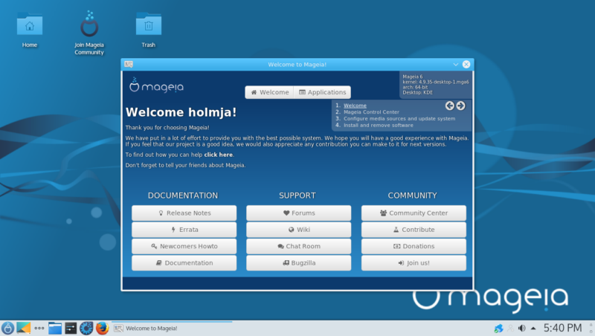Viewport: 595px width, 336px height.
Task: Click the 'arch: 64-bit' text
Action: (415, 87)
